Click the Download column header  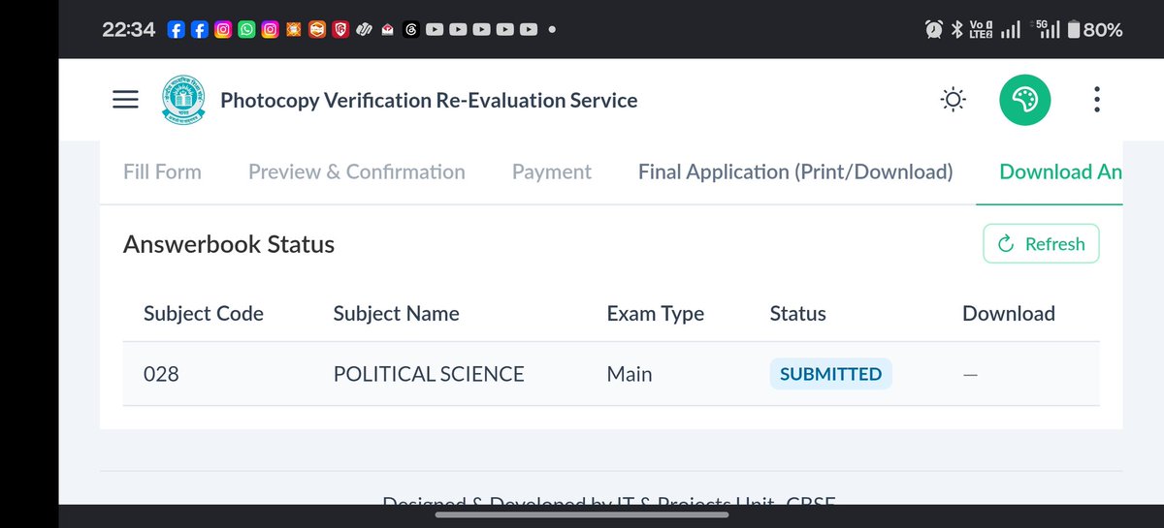click(1009, 314)
